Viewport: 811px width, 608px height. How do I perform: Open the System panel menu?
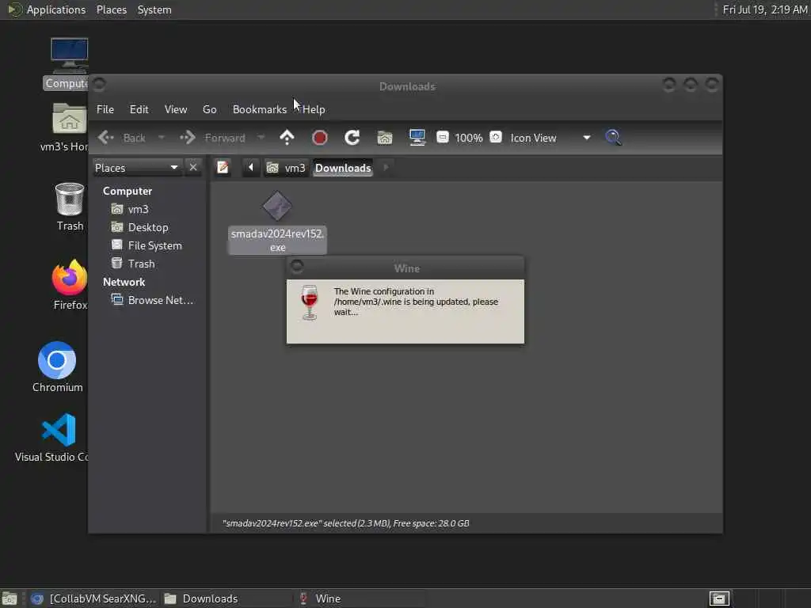154,9
